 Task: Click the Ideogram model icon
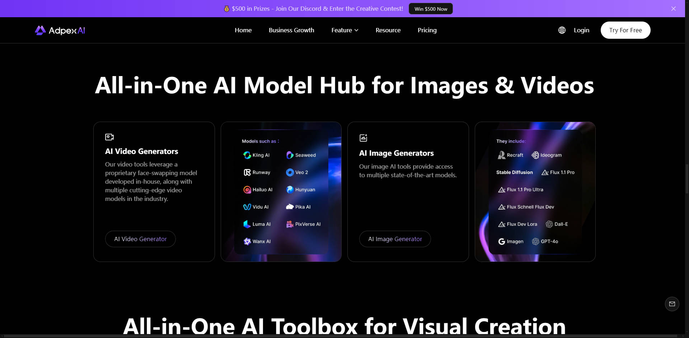[x=535, y=155]
